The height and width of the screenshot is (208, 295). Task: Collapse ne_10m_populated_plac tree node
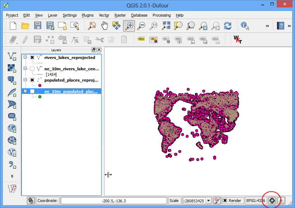point(25,91)
